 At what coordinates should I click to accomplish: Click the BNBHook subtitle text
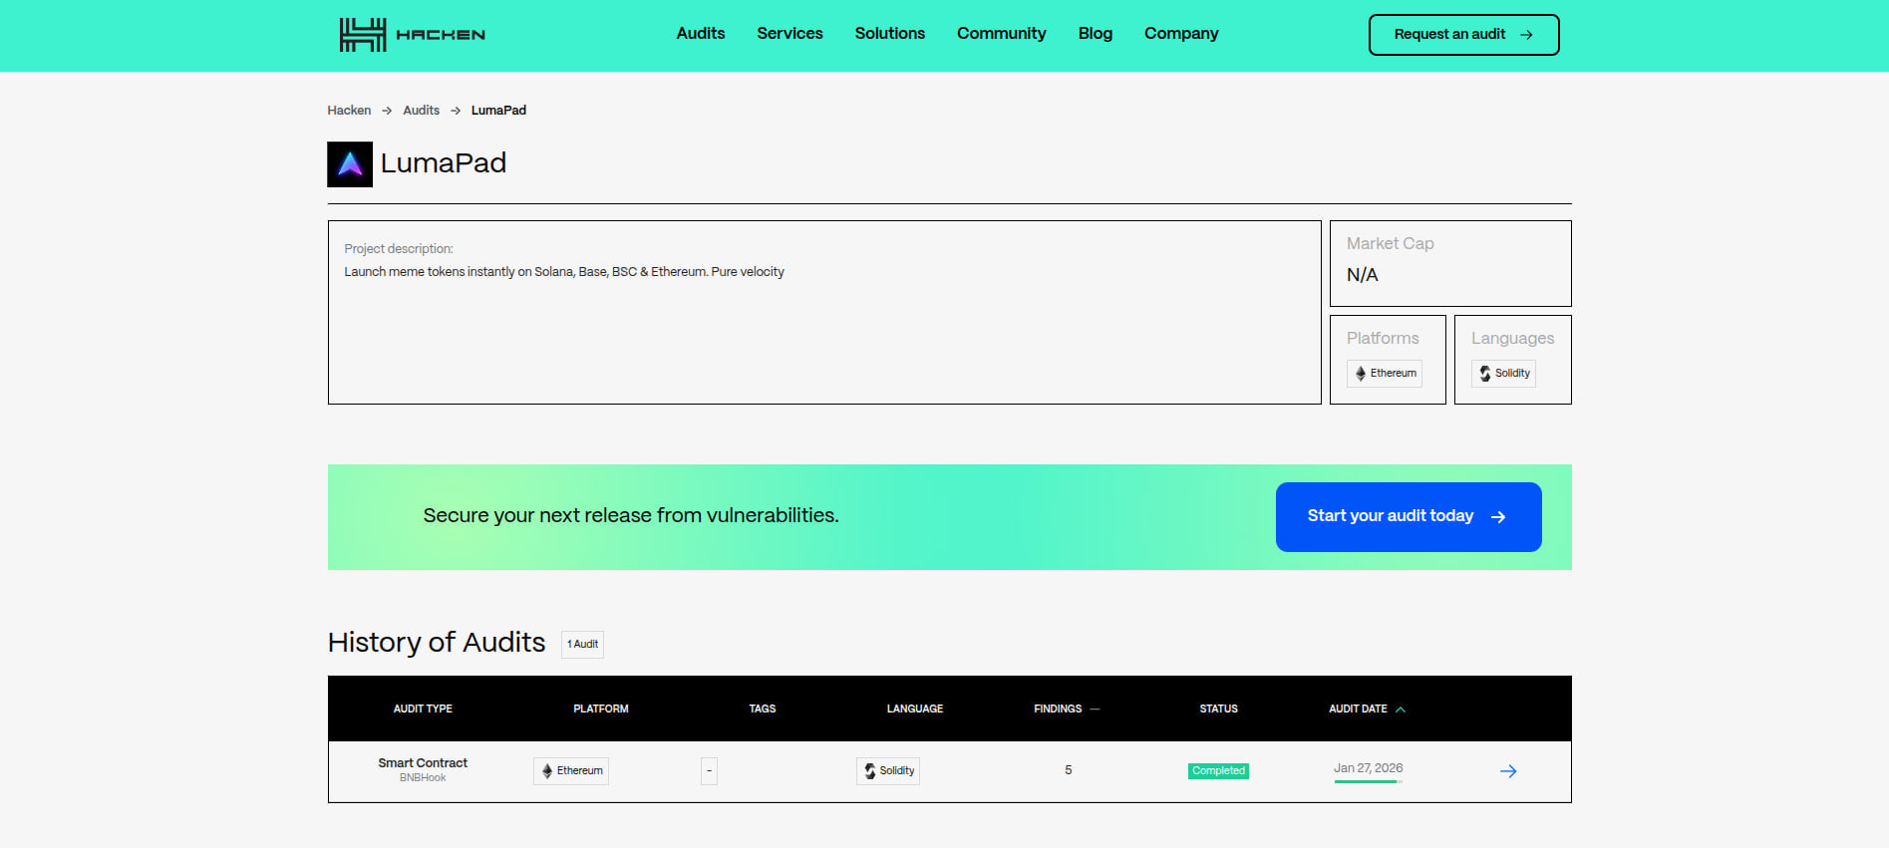coord(423,778)
